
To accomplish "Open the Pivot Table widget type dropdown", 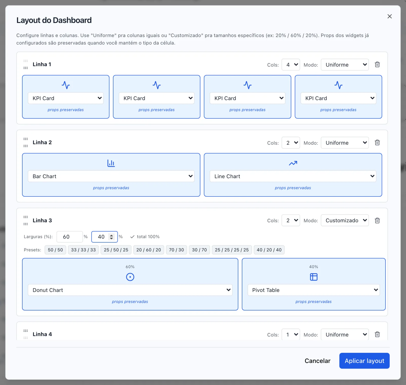I will point(314,290).
